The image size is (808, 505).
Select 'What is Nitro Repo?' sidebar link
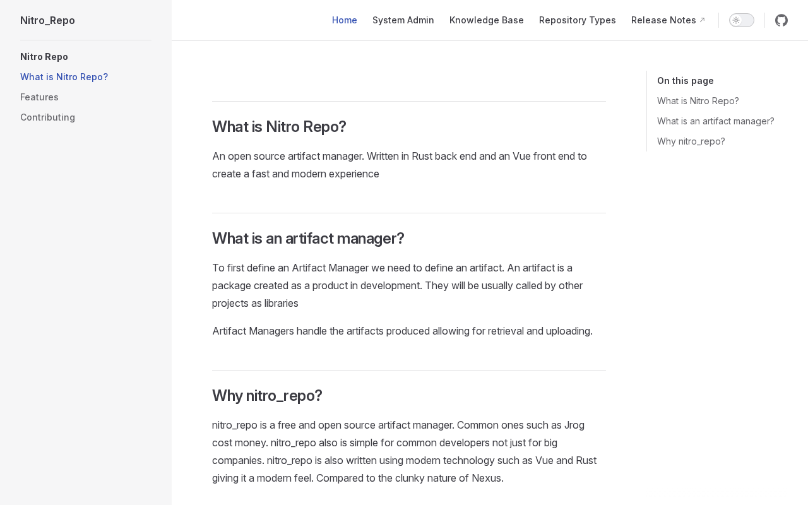(64, 77)
